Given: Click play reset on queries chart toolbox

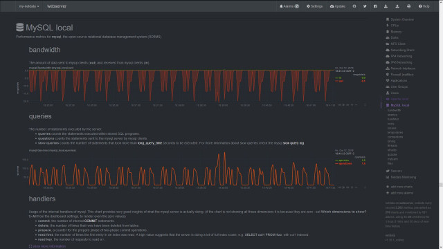Looking at the screenshot, I should 343,187.
